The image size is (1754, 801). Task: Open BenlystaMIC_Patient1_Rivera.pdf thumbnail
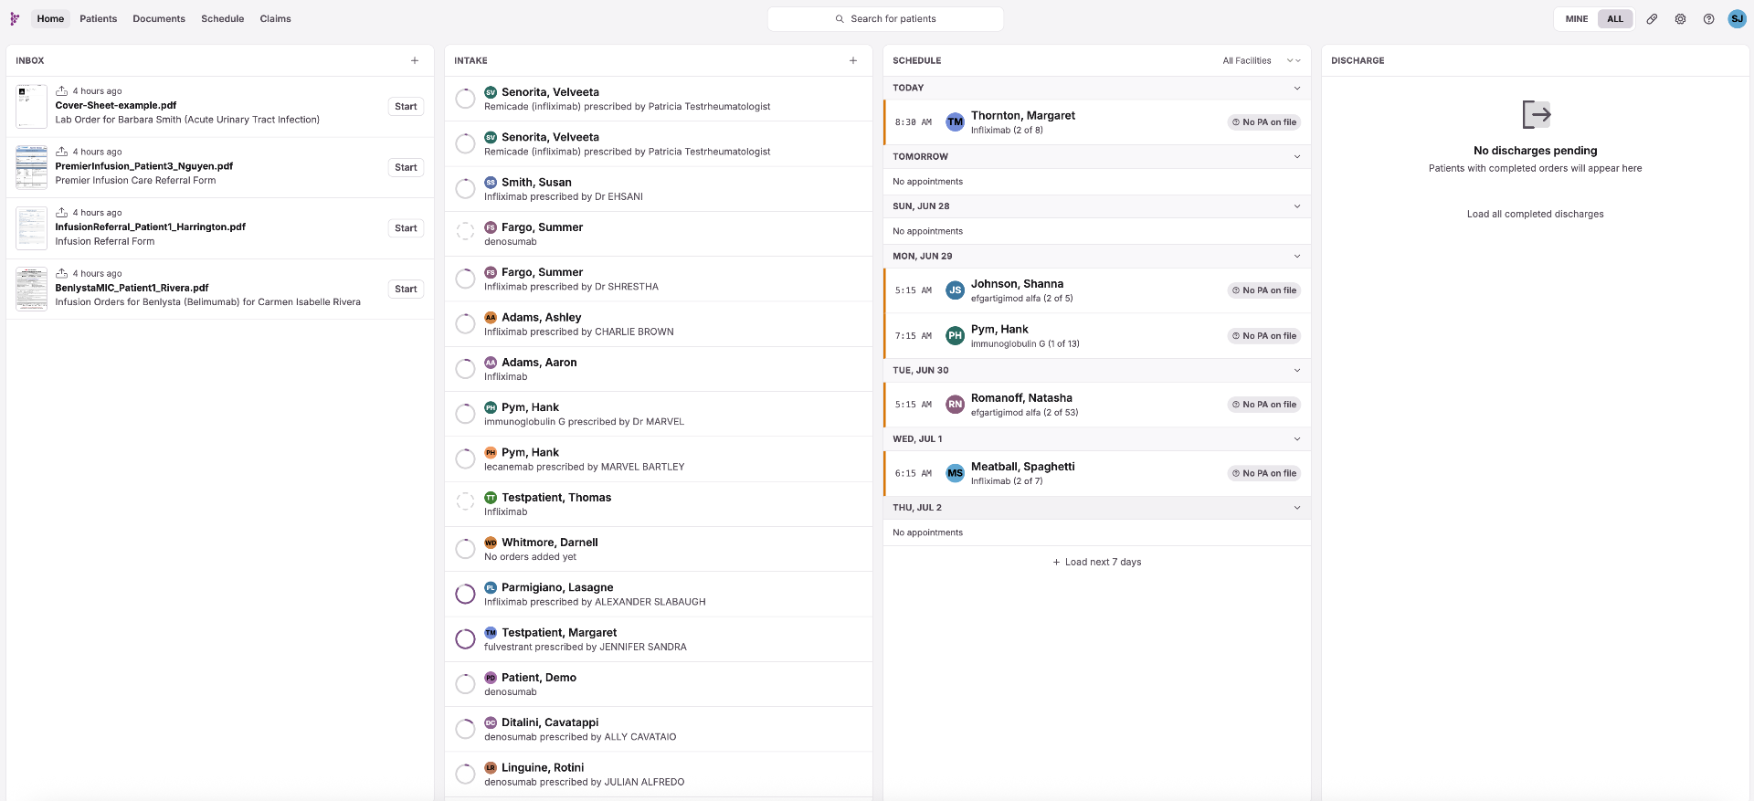click(31, 289)
